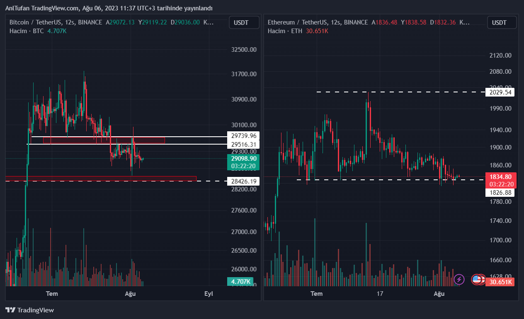Image resolution: width=524 pixels, height=319 pixels.
Task: Click the 1826.88 support line price label
Action: (500, 192)
